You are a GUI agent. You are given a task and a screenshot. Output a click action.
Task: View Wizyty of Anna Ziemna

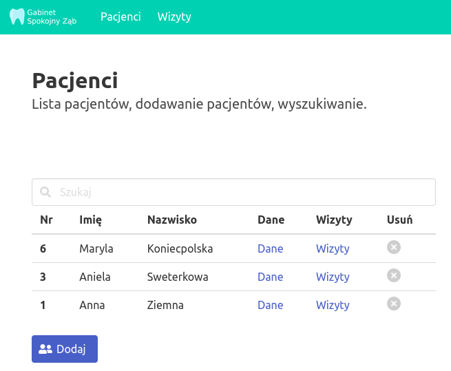(333, 305)
